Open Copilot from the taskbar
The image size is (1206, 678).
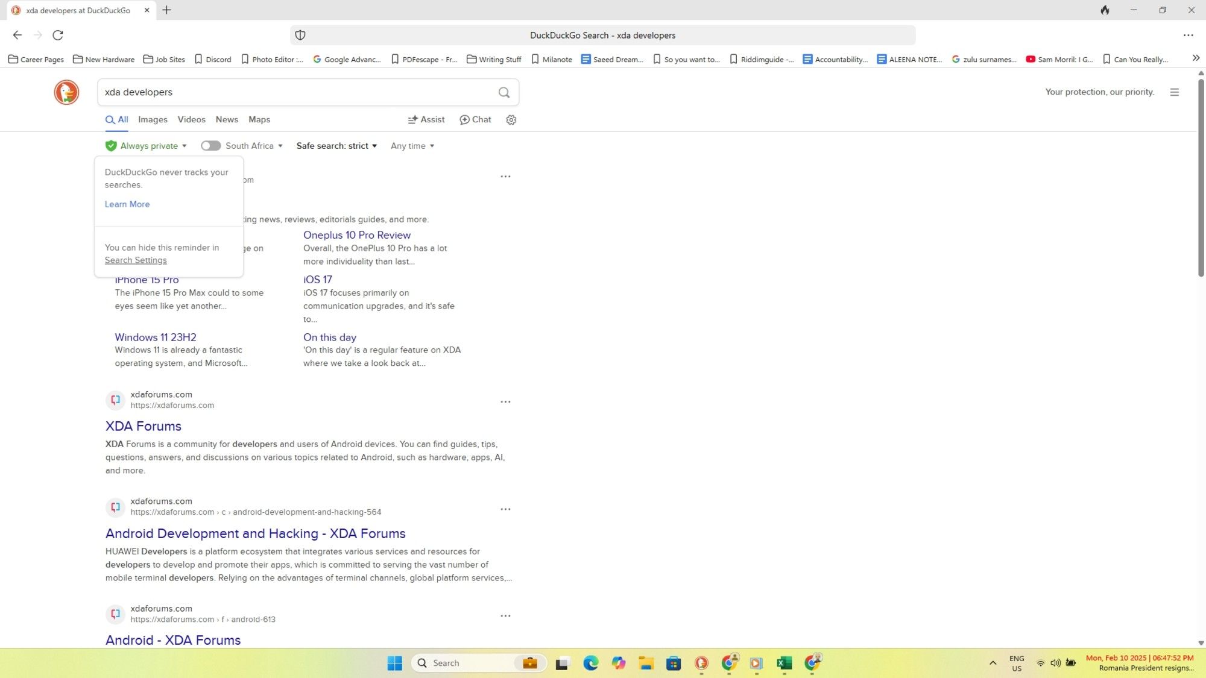pyautogui.click(x=618, y=662)
